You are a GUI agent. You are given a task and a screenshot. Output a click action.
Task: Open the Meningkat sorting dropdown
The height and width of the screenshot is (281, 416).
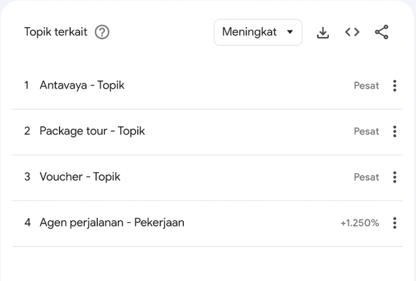pyautogui.click(x=258, y=32)
